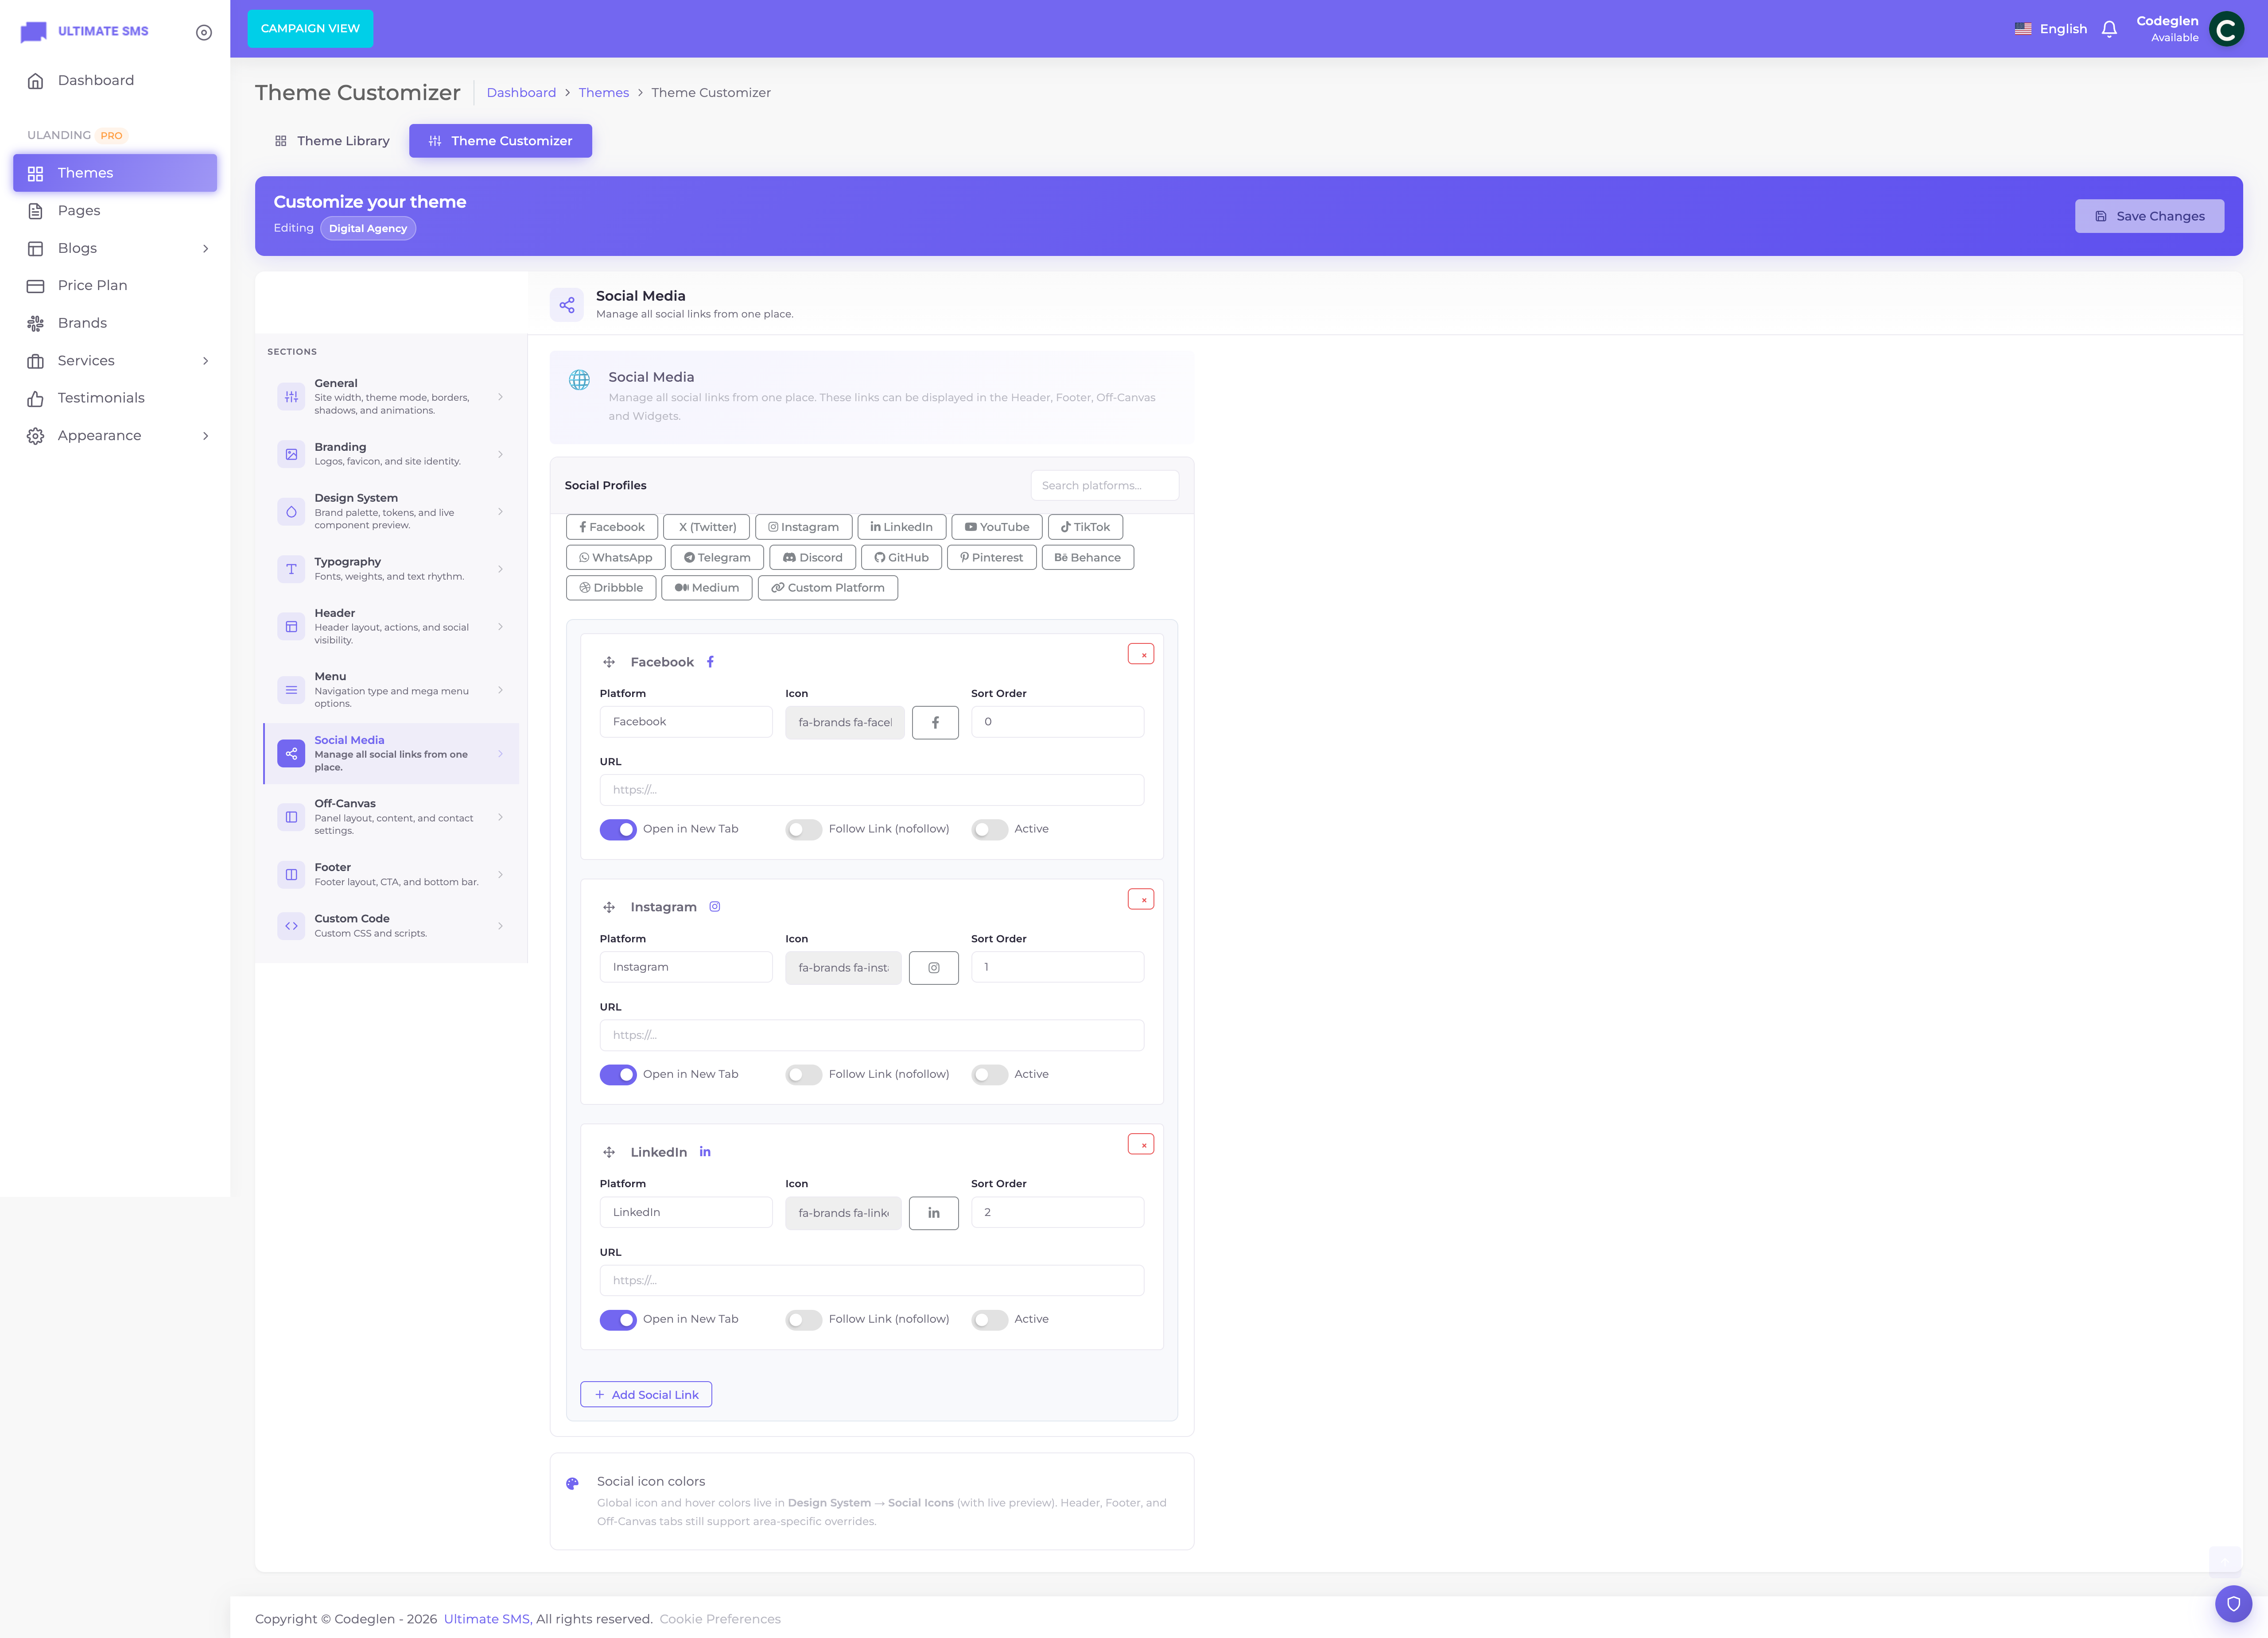The image size is (2268, 1638).
Task: Open Brands in the sidebar
Action: point(115,323)
